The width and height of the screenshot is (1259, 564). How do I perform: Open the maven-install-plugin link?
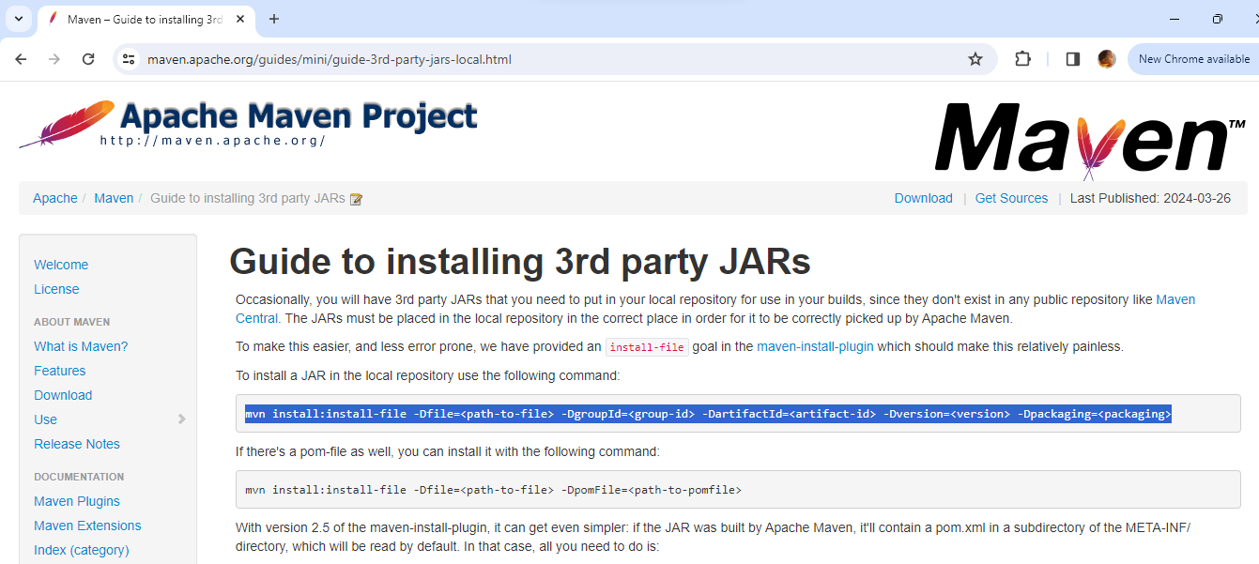[x=815, y=346]
